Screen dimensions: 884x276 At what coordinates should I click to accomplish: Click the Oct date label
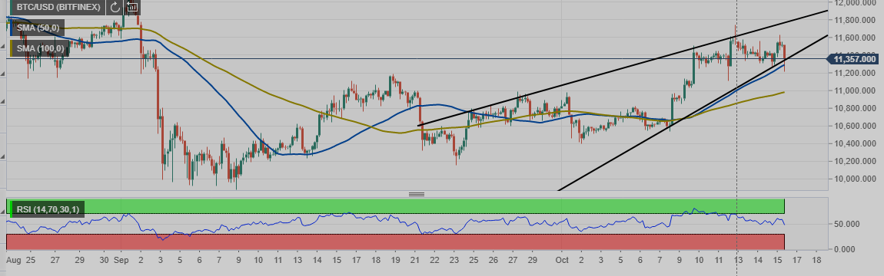click(562, 261)
